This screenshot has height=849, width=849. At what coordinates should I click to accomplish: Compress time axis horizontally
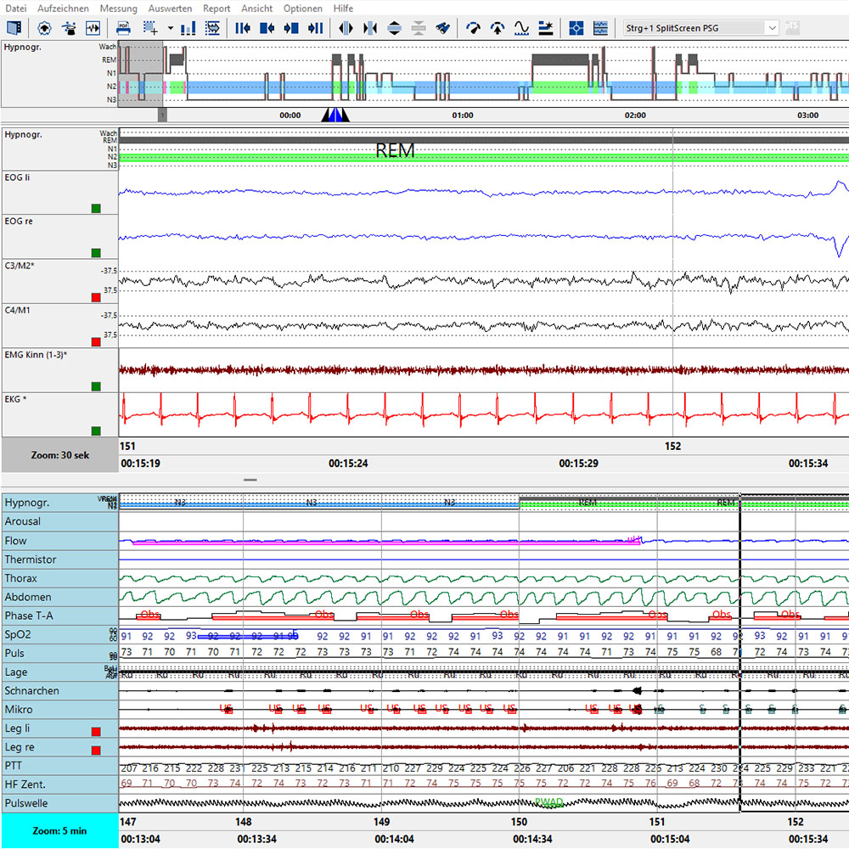pos(370,28)
